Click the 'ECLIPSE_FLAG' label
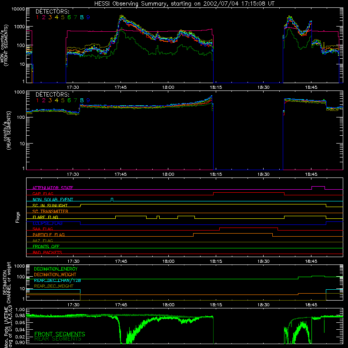Image resolution: width=348 pixels, height=348 pixels. (x=47, y=223)
